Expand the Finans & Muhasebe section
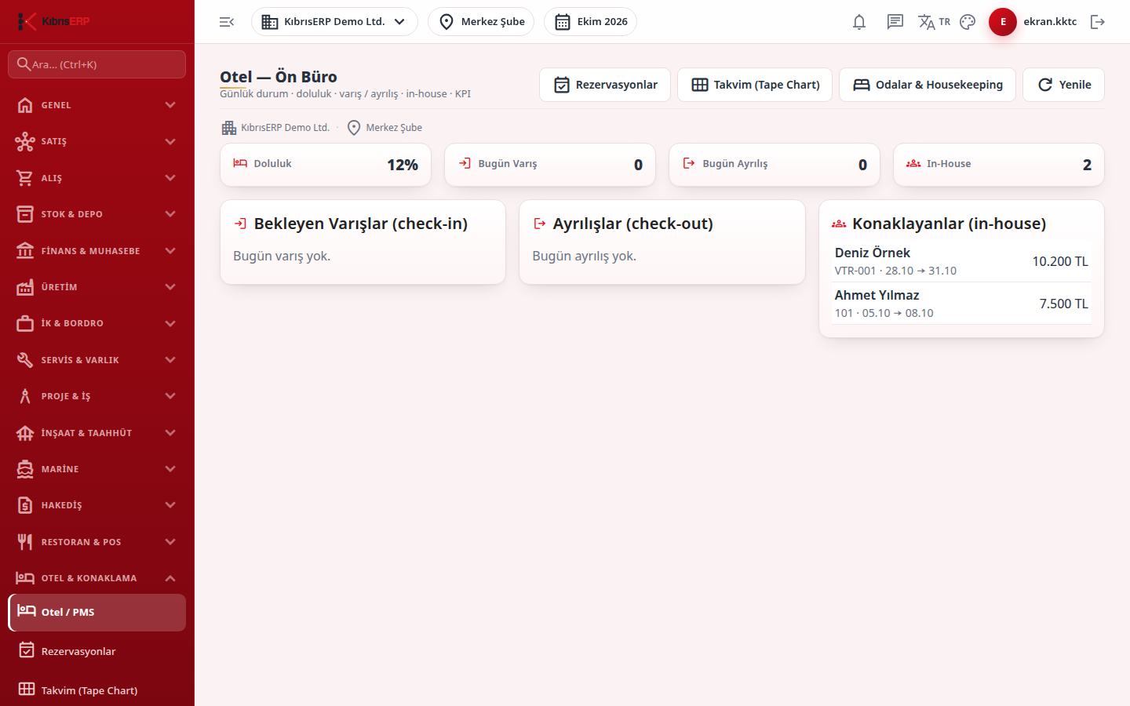Screen dimensions: 1130x706 97,251
